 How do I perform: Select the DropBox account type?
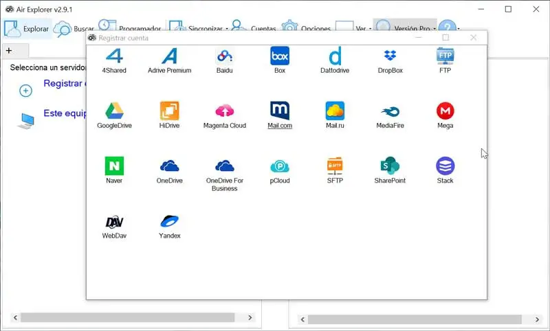tap(390, 60)
